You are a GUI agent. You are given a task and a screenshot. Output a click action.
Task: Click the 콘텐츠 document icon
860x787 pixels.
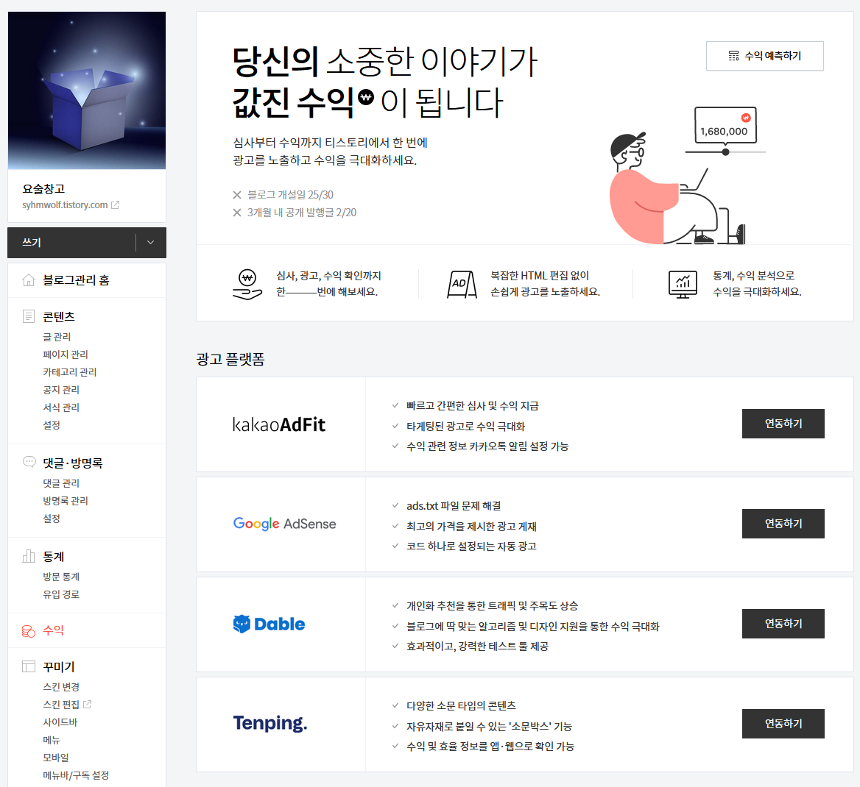pos(29,316)
